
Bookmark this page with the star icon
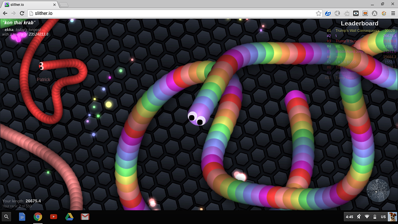pyautogui.click(x=318, y=13)
